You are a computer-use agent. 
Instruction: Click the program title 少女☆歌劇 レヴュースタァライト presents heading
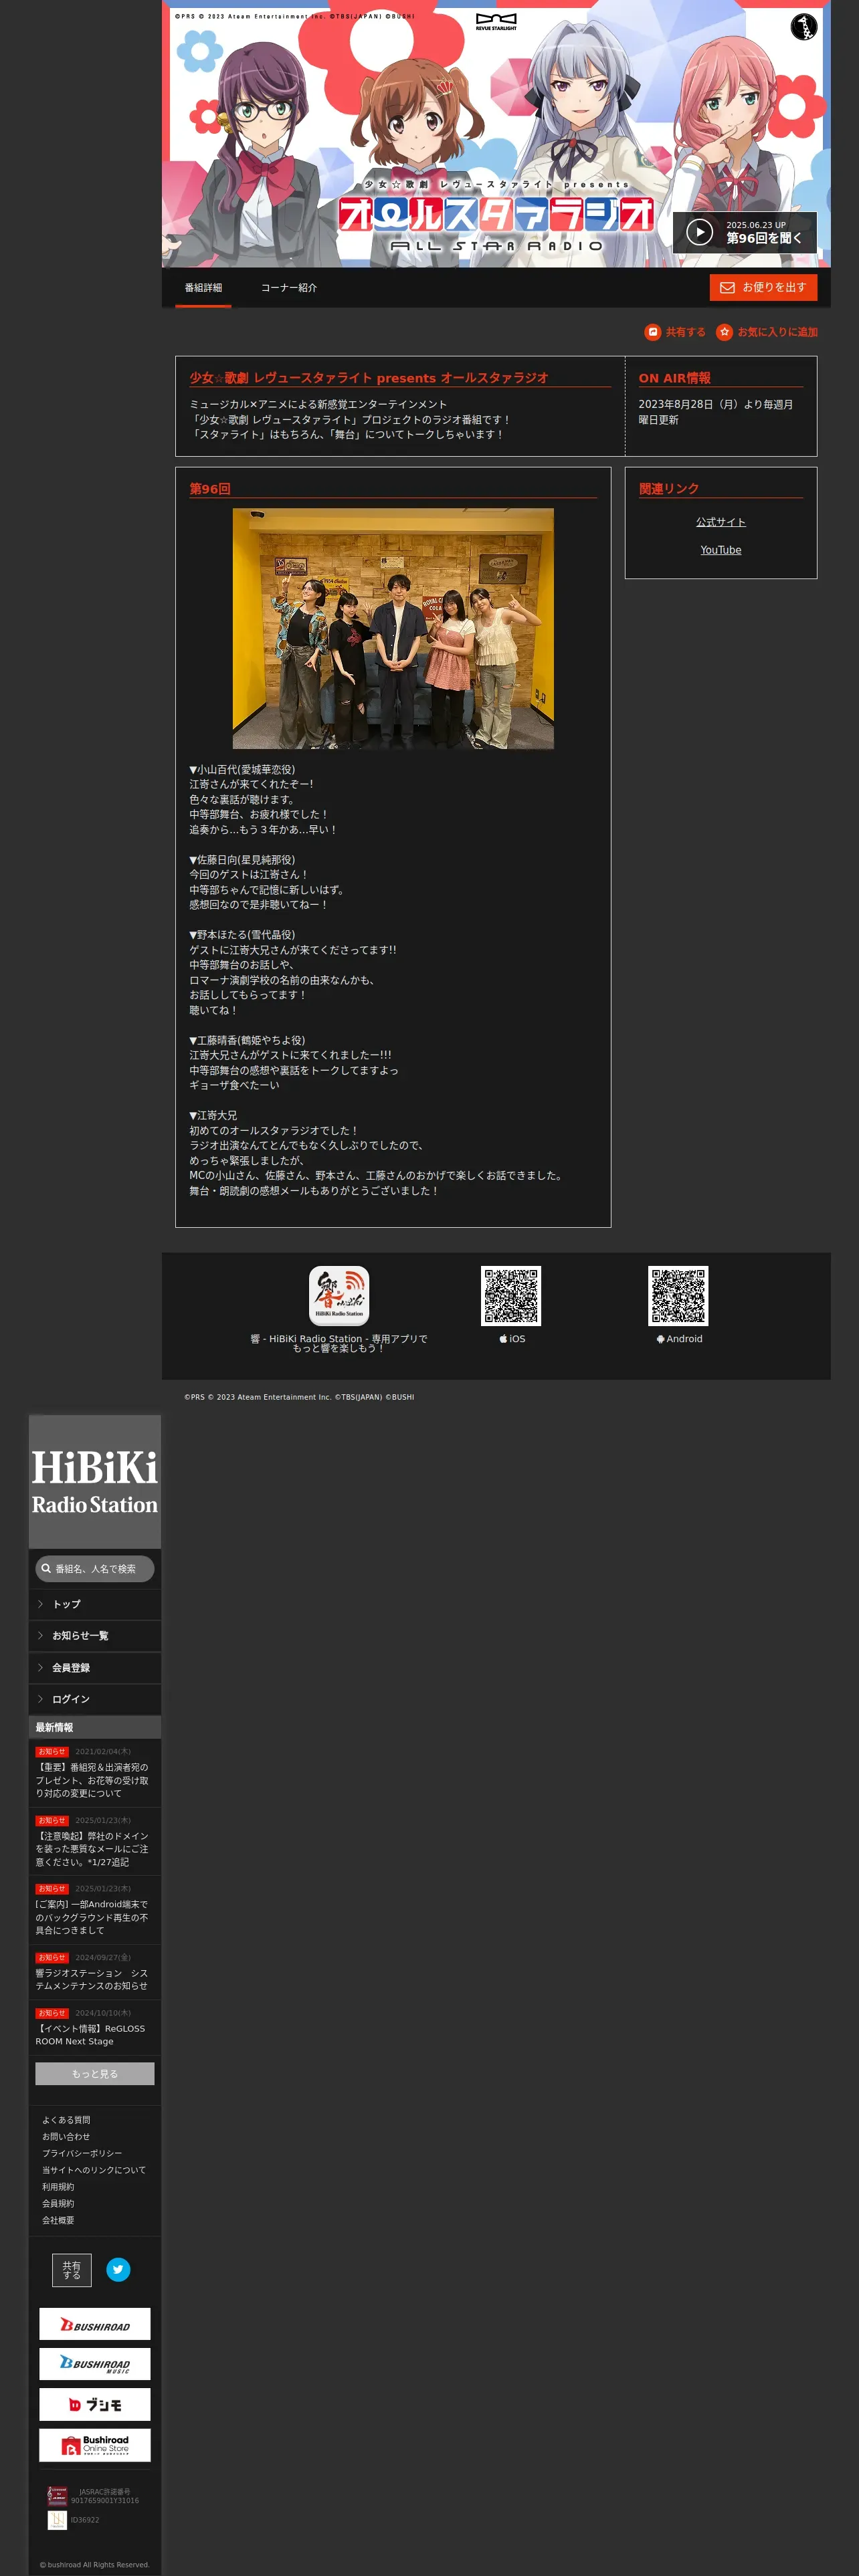tap(369, 378)
